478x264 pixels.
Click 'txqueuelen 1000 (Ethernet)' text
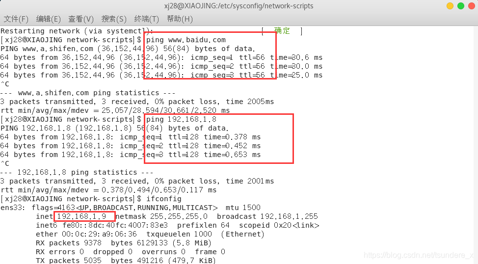[x=205, y=235]
